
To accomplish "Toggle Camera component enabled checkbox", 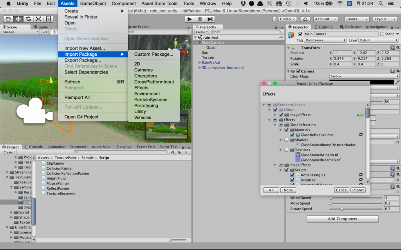I will tap(298, 71).
